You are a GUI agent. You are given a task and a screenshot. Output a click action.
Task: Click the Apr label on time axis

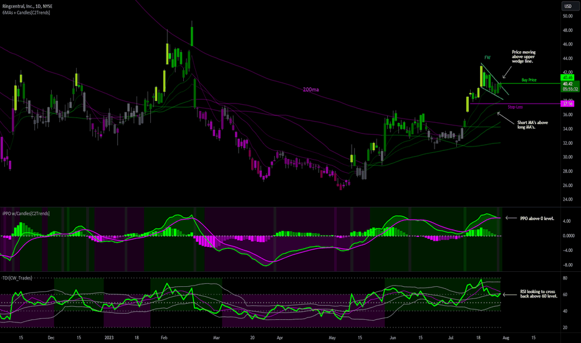point(280,338)
